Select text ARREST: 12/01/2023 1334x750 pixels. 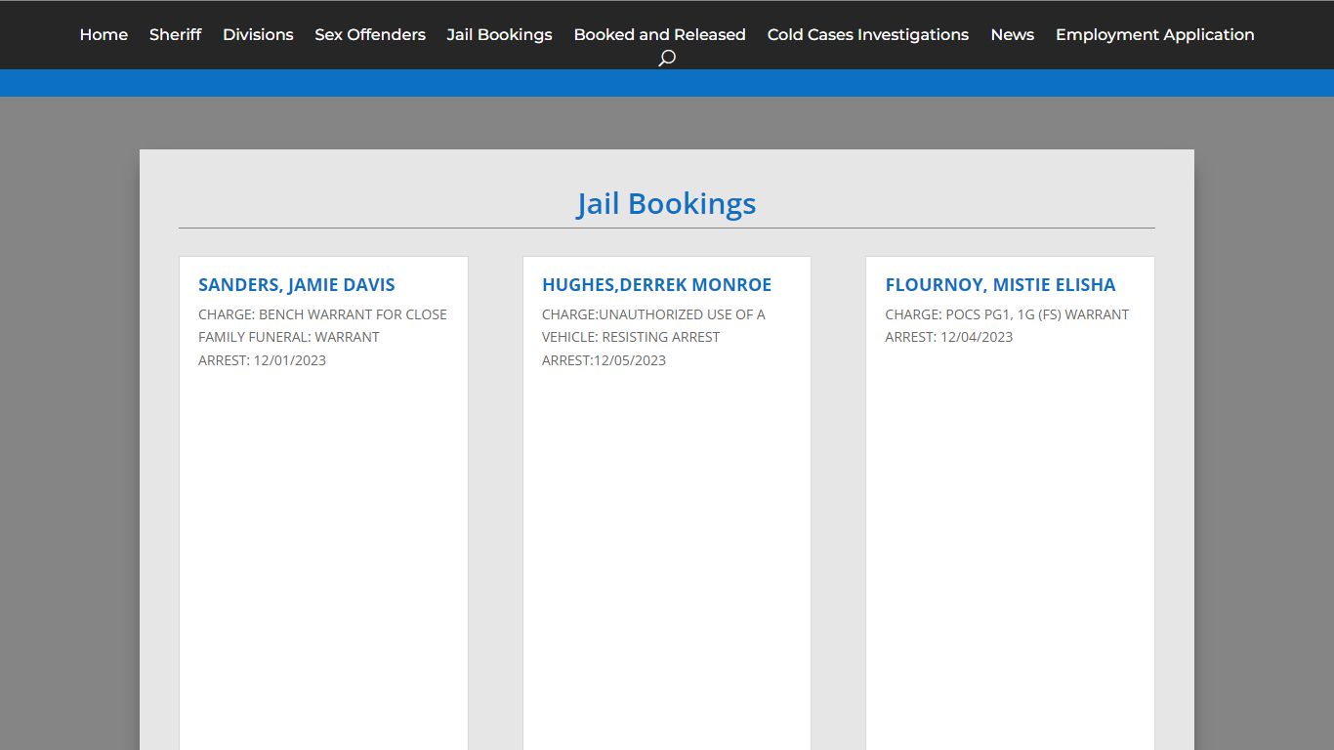pos(263,360)
